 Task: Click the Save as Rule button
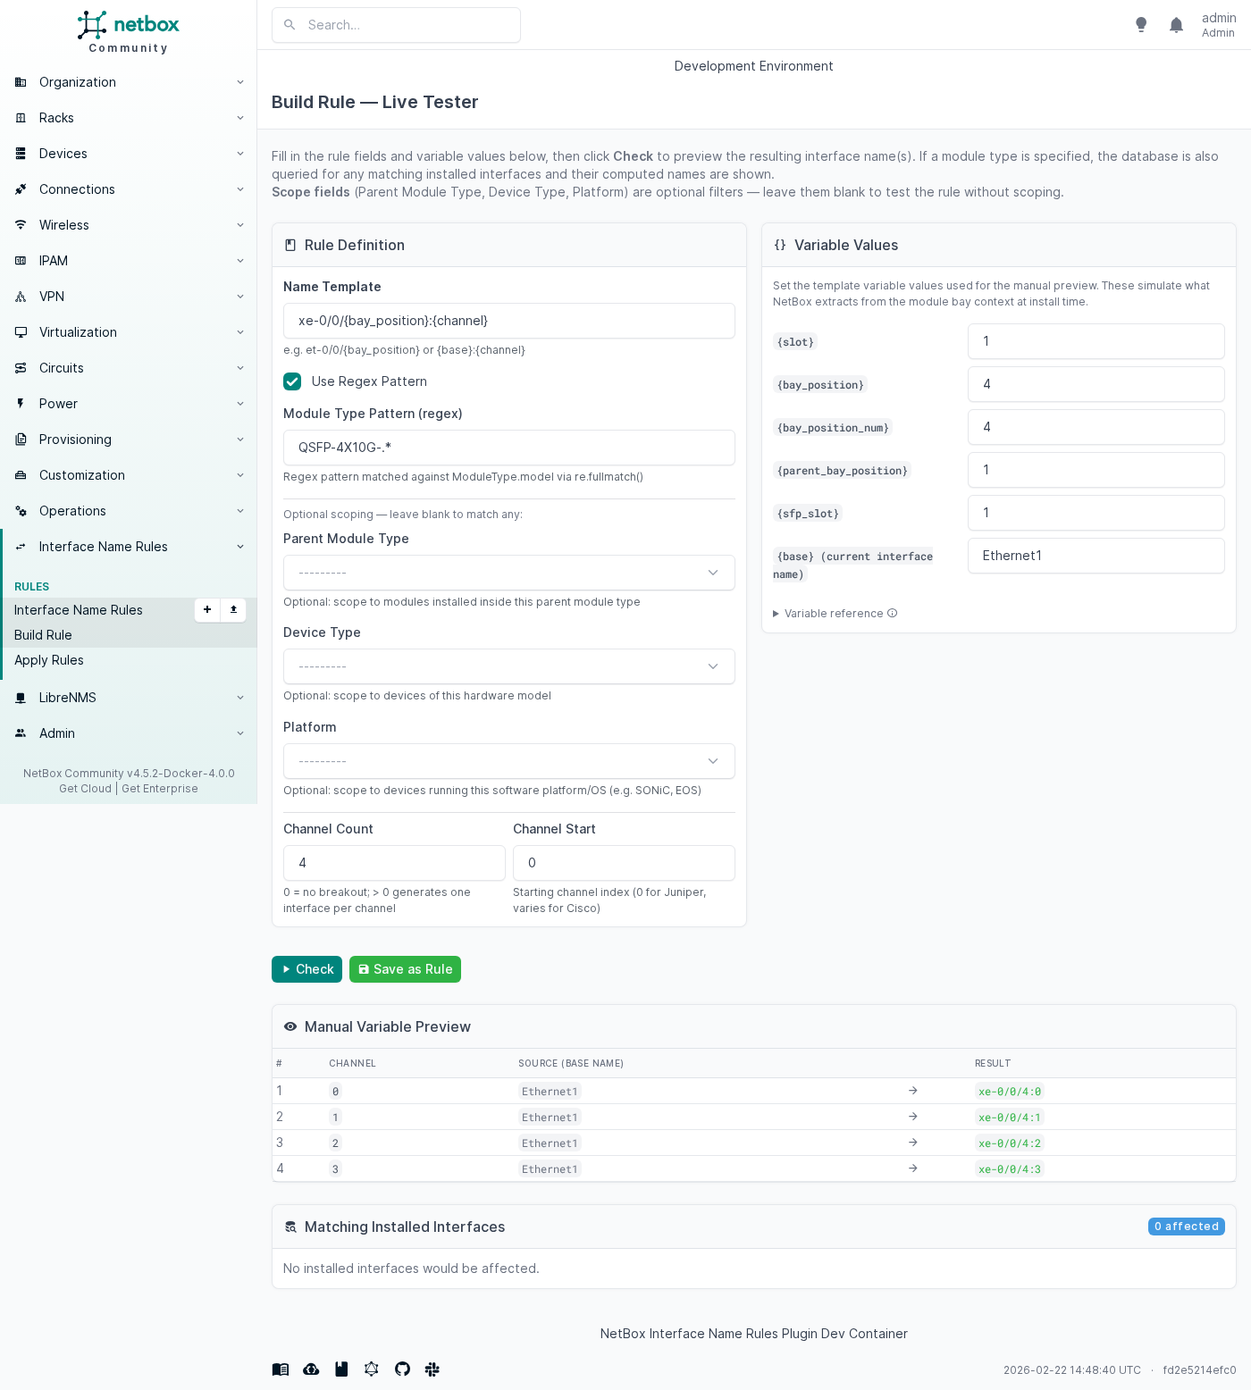[405, 969]
